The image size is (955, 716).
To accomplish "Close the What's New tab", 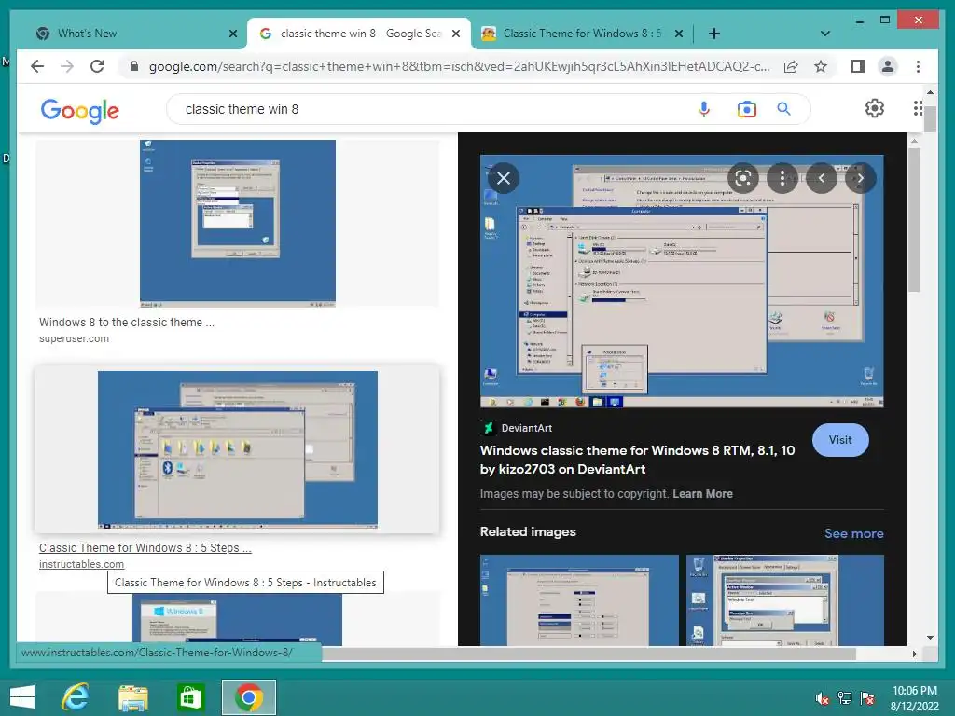I will tap(232, 34).
